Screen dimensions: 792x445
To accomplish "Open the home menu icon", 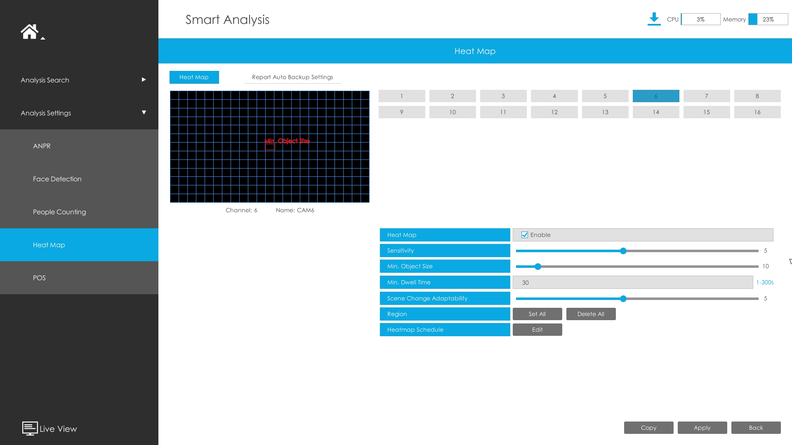I will pyautogui.click(x=30, y=32).
